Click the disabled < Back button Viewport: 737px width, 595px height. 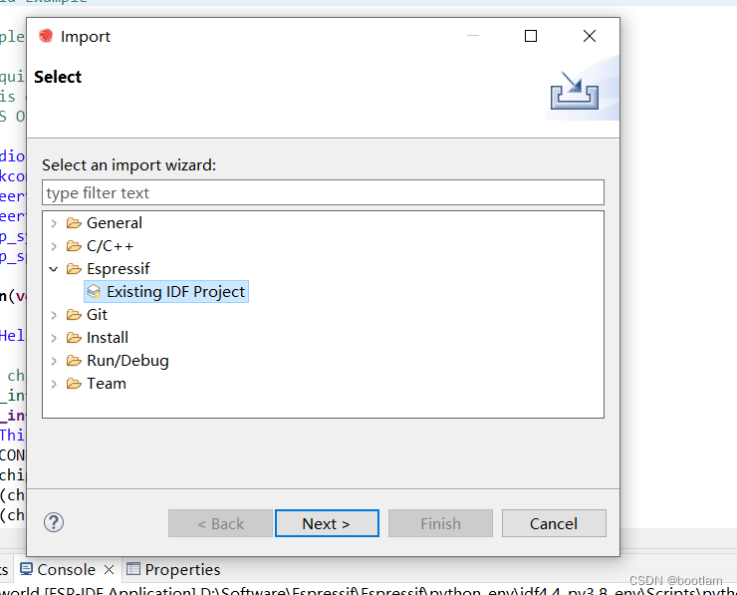[x=220, y=523]
